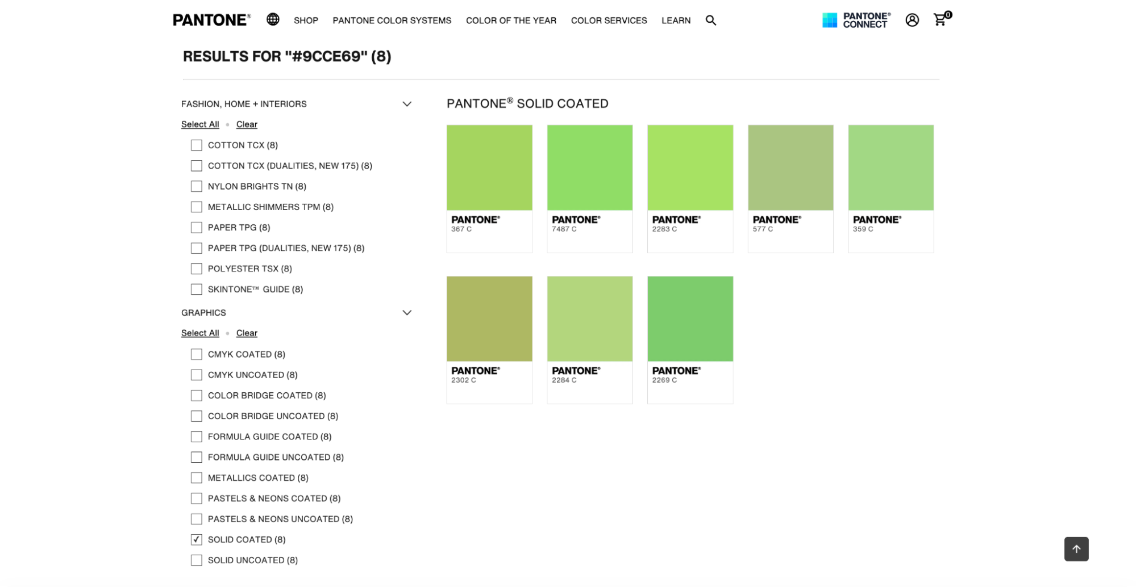
Task: Collapse the FASHION, HOME + INTERIORS section
Action: pos(406,103)
